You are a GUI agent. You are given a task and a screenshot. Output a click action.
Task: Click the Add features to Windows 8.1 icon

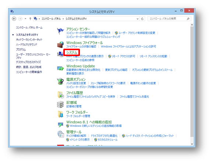click(x=60, y=124)
